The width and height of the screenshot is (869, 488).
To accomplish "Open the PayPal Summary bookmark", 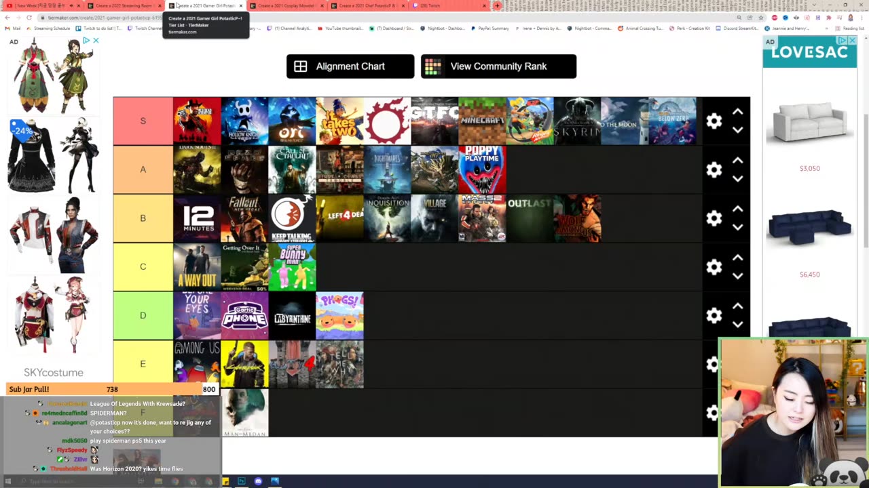I will point(489,28).
